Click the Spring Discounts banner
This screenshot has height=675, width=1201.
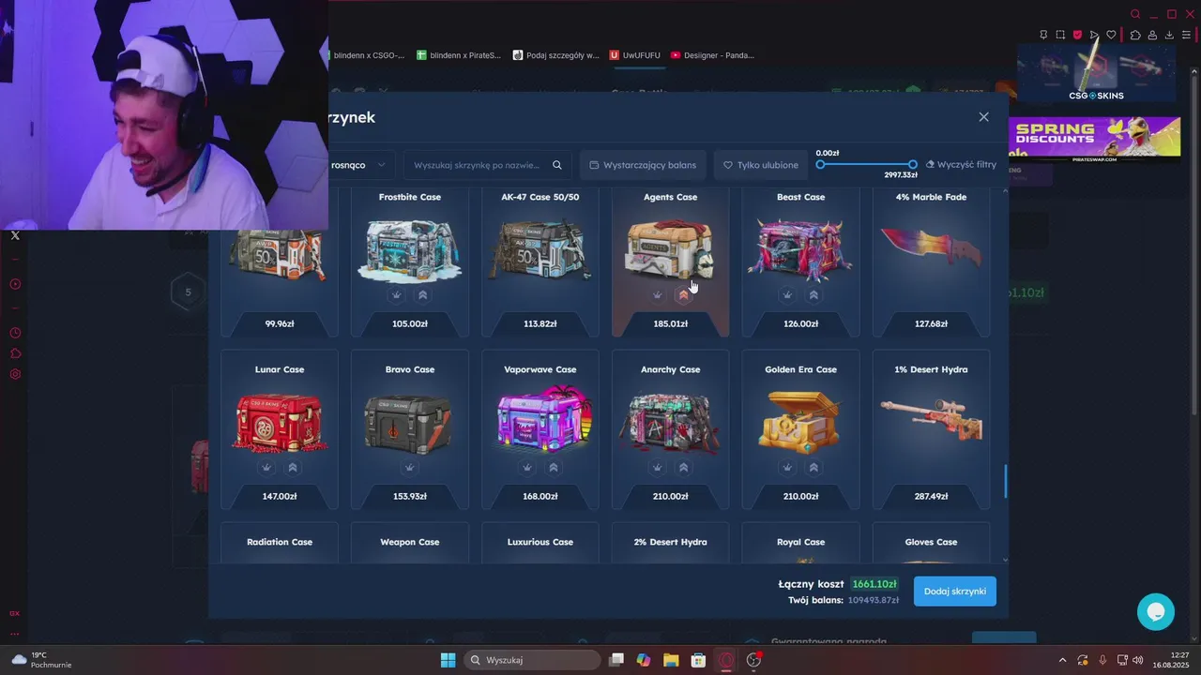[x=1094, y=140]
